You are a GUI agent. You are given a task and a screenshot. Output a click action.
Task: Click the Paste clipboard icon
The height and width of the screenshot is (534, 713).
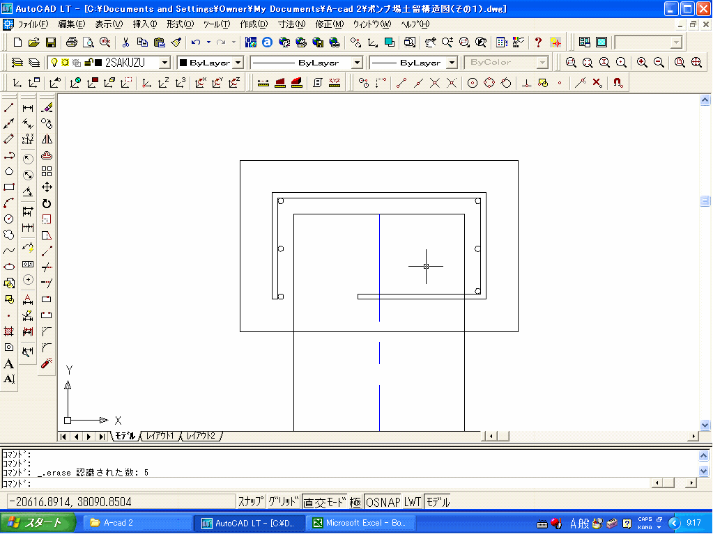pos(159,42)
